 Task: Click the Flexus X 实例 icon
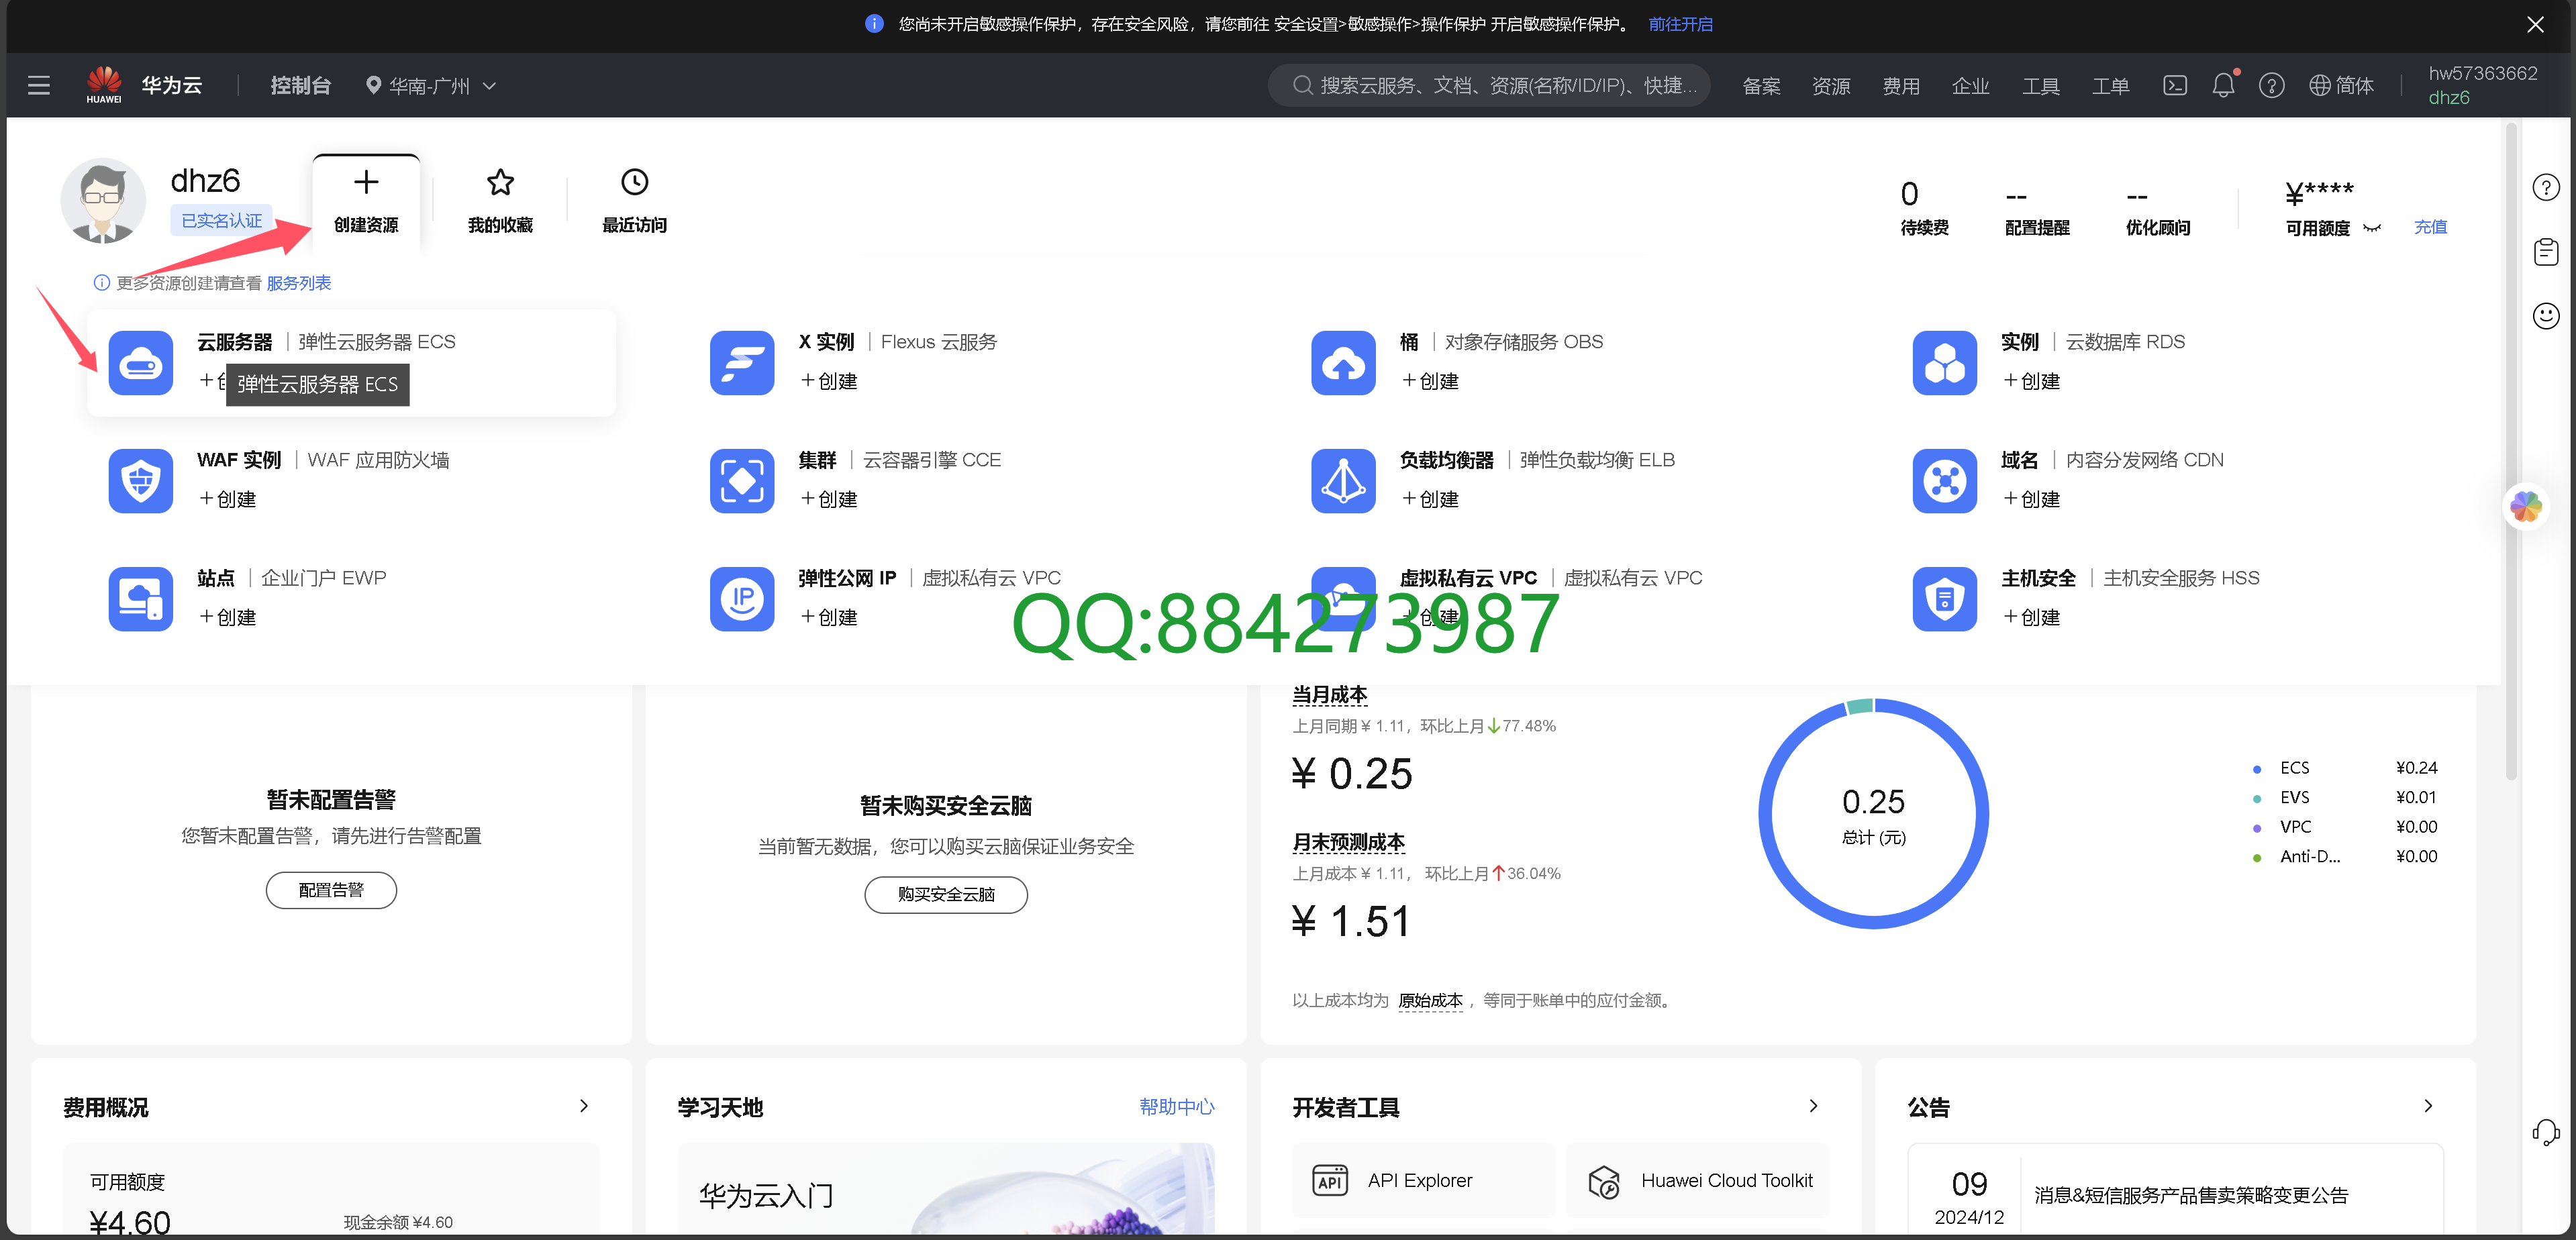coord(742,363)
